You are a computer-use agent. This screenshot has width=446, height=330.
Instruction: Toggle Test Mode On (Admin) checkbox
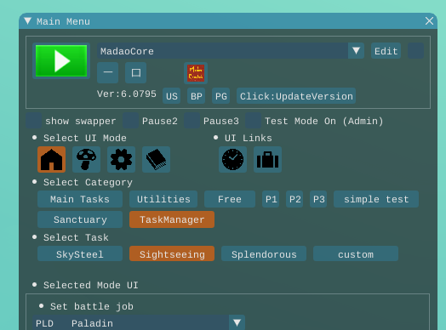pyautogui.click(x=253, y=121)
